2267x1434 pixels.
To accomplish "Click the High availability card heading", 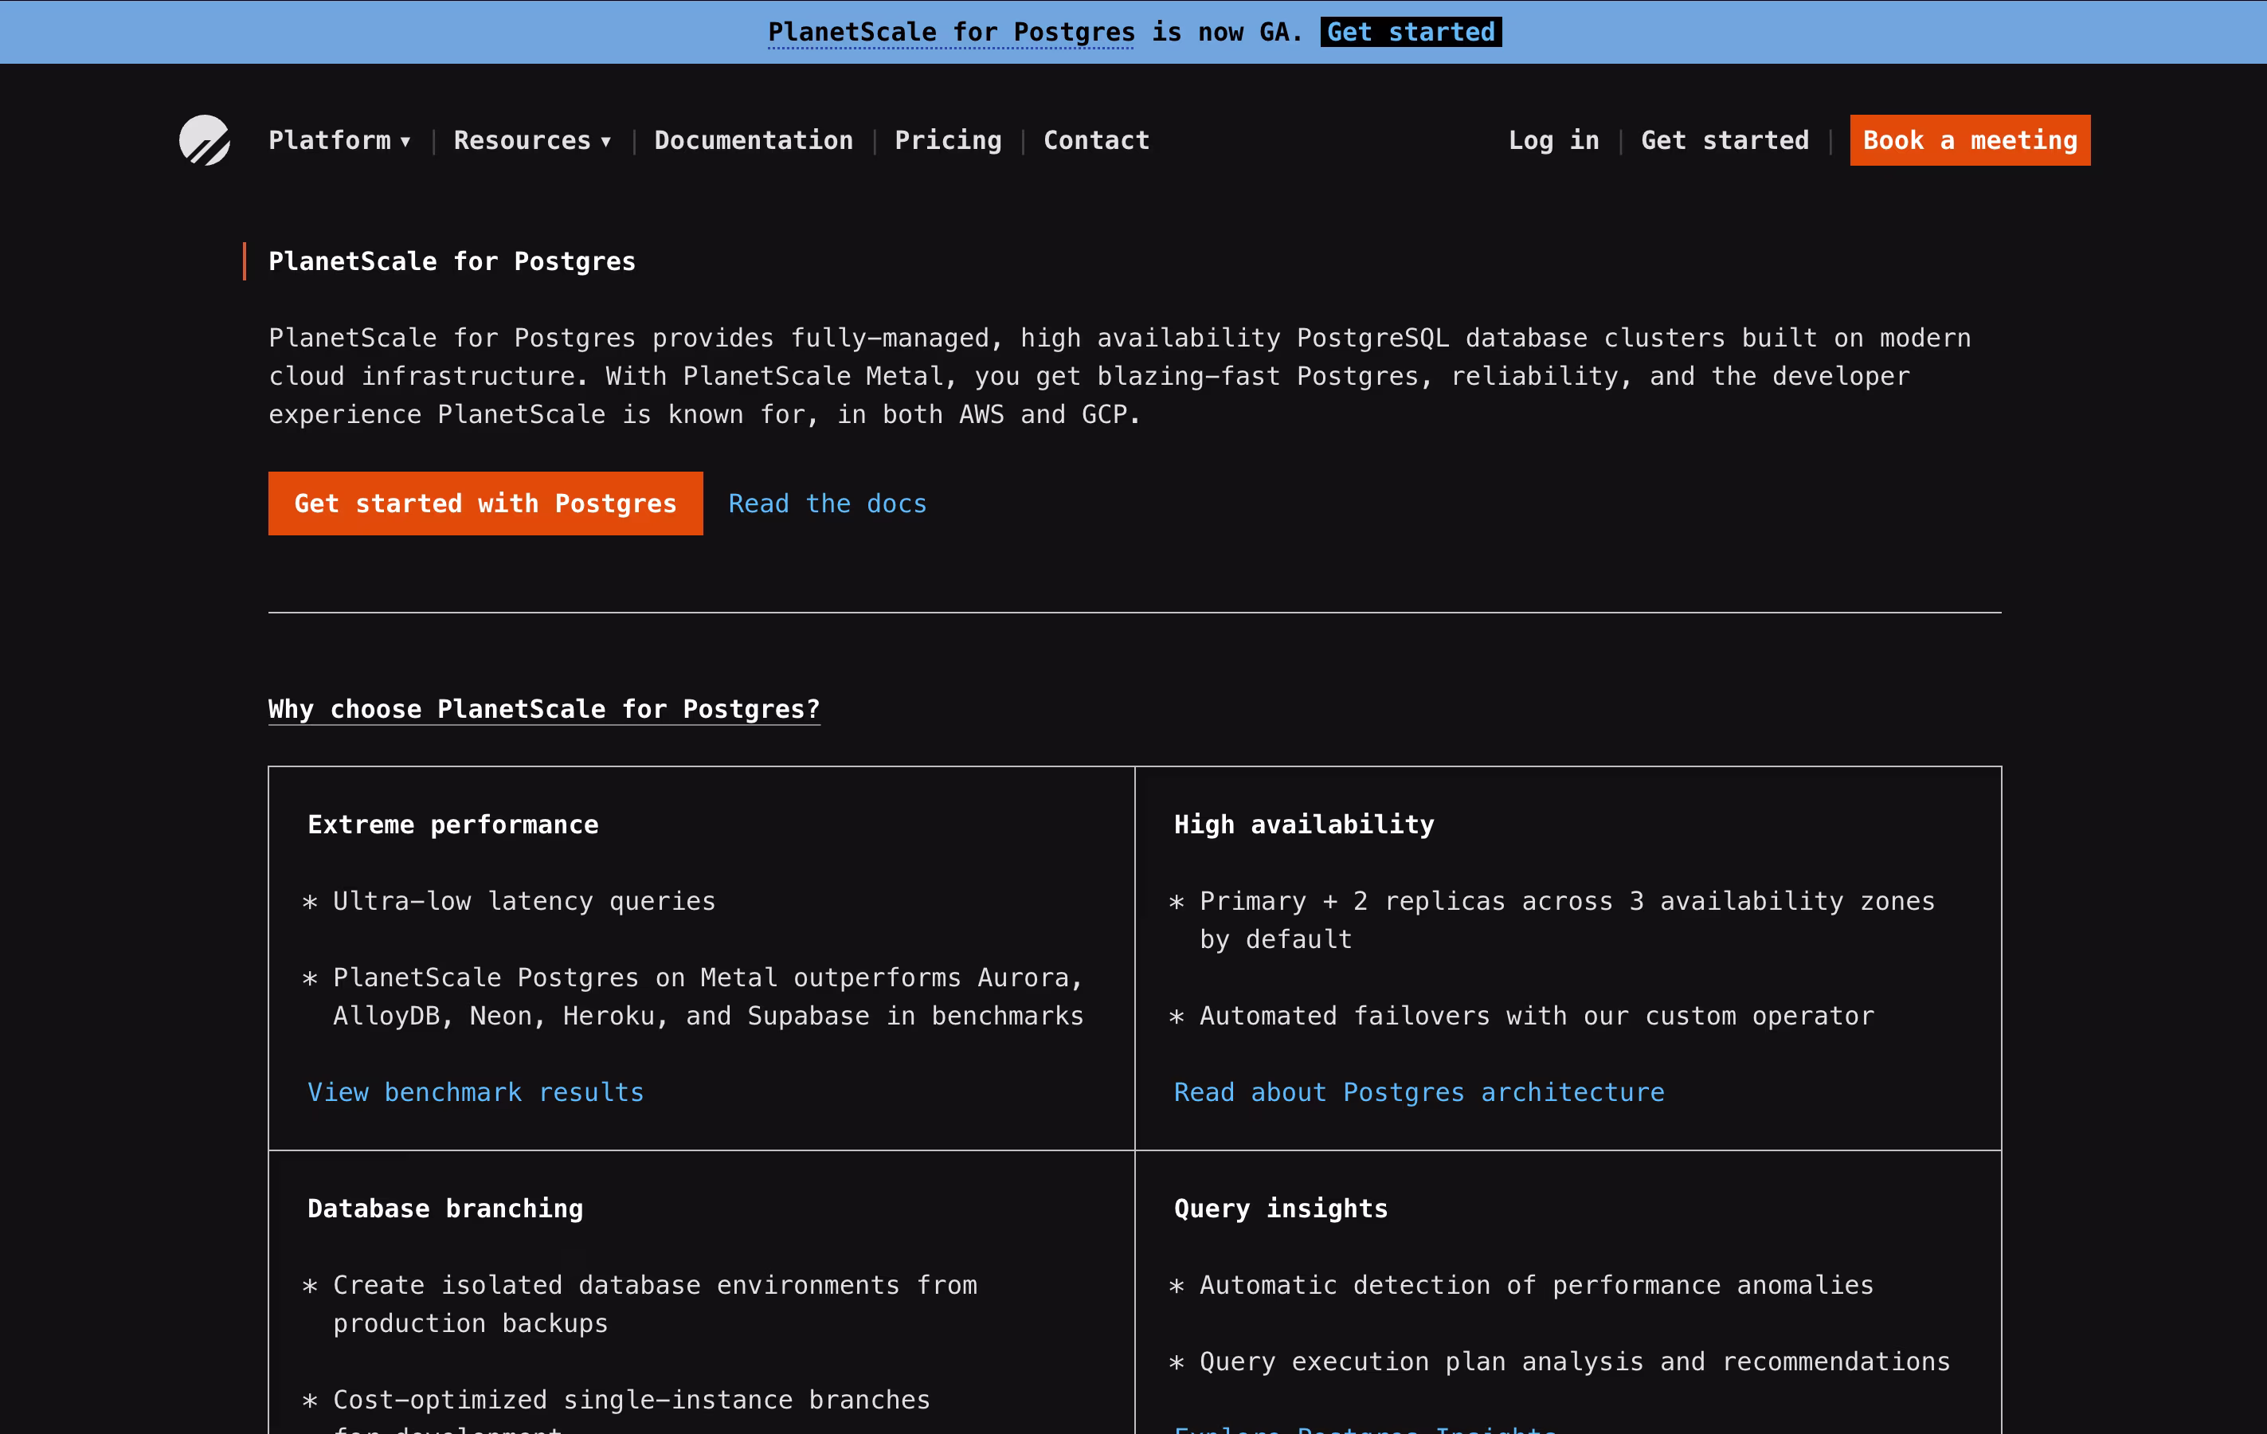I will click(1304, 825).
